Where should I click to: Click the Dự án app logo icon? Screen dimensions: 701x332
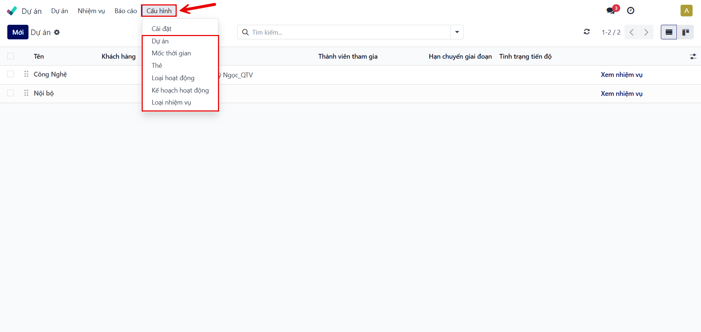pyautogui.click(x=12, y=11)
